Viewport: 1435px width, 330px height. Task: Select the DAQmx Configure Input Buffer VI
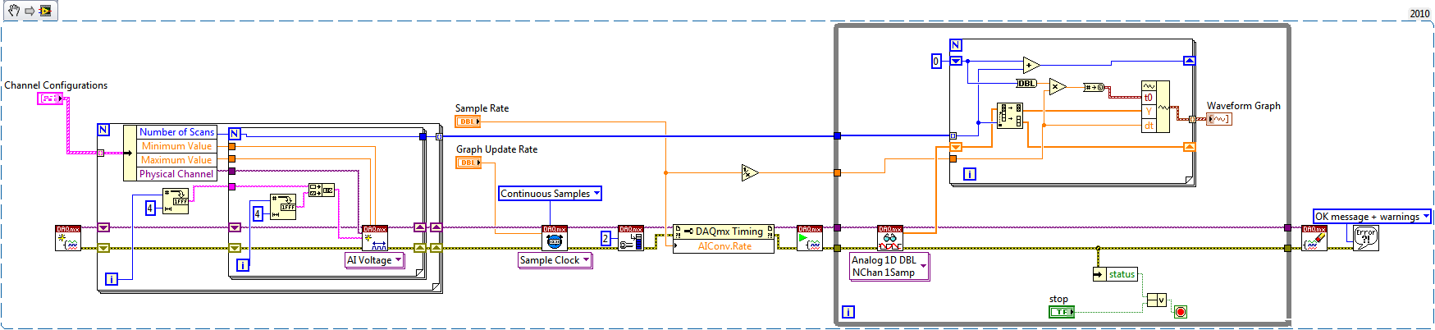(x=631, y=238)
